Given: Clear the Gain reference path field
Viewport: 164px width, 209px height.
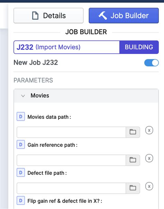Looking at the screenshot, I should [x=149, y=158].
